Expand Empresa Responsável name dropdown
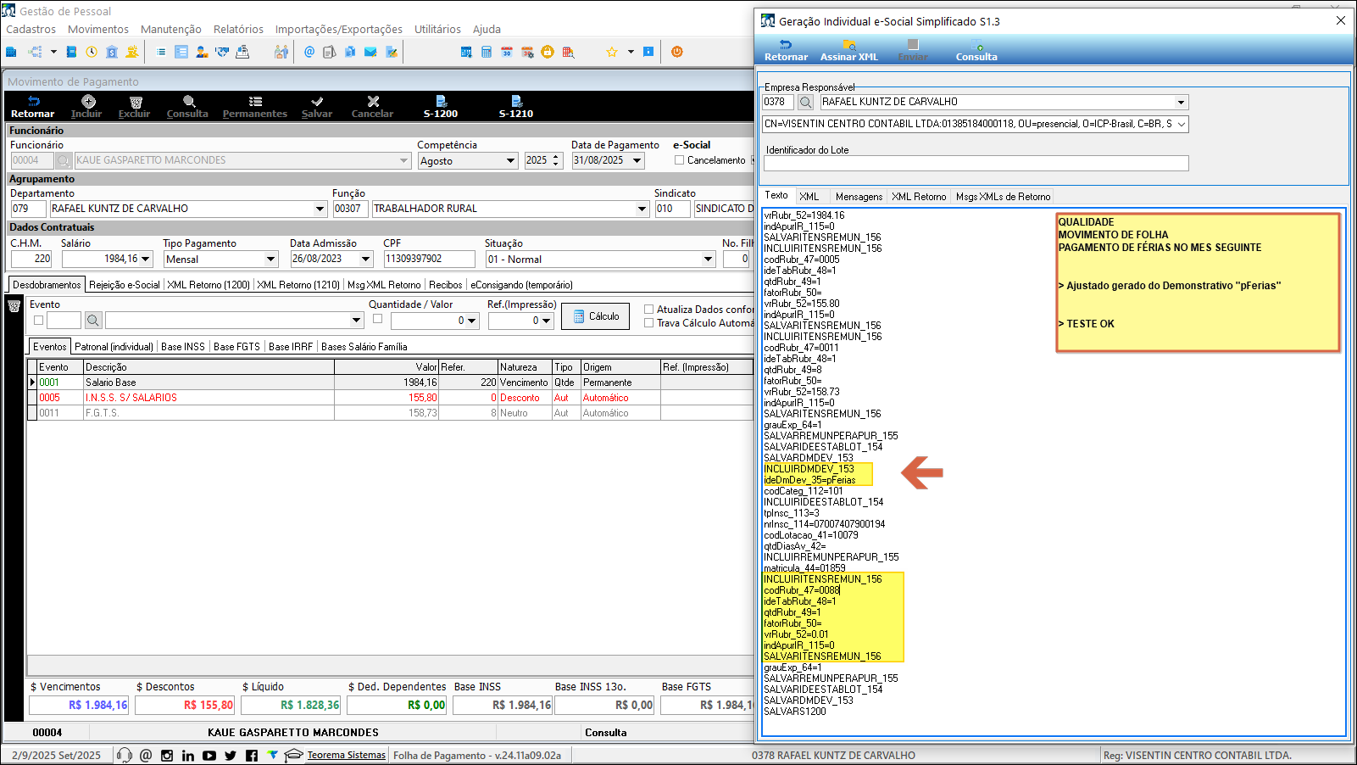1357x765 pixels. [x=1181, y=102]
